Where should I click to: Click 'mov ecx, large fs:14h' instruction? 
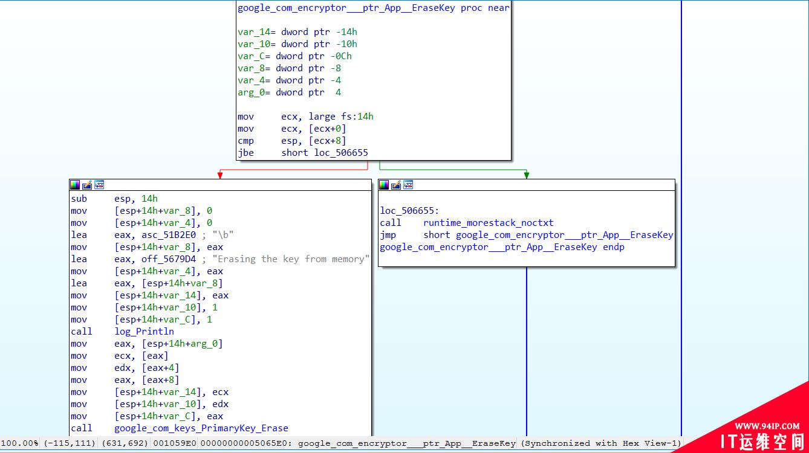coord(305,117)
